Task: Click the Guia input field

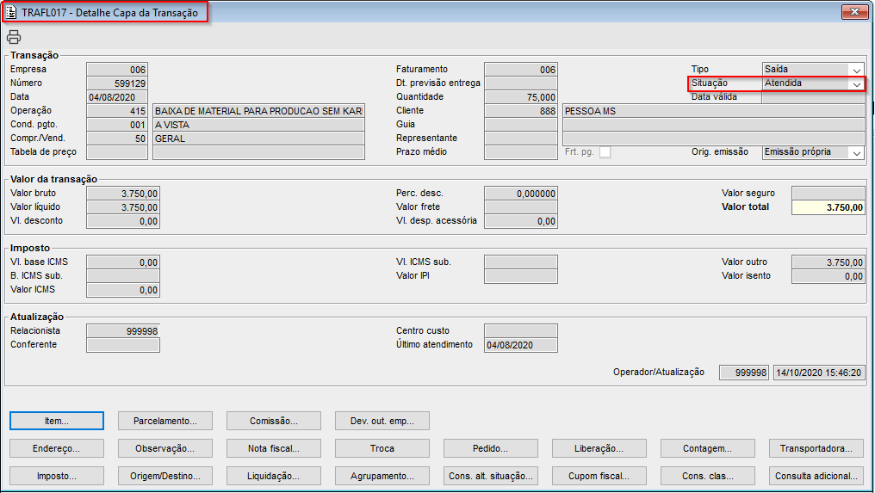Action: pyautogui.click(x=521, y=125)
